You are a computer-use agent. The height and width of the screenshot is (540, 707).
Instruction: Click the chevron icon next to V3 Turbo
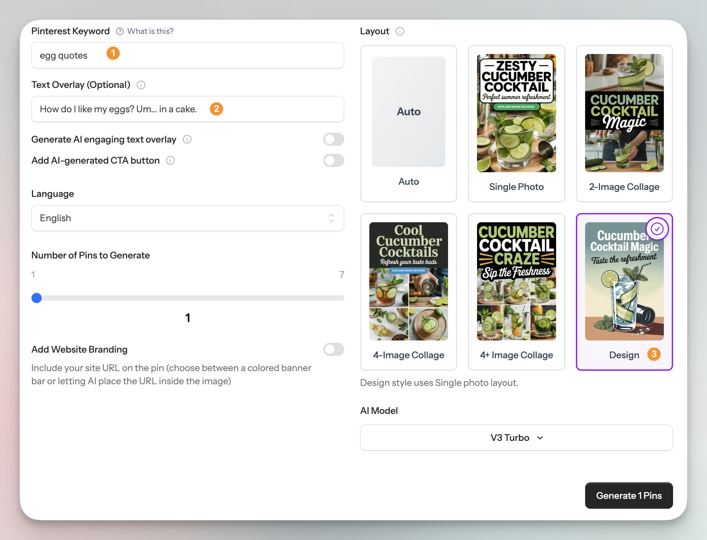pyautogui.click(x=540, y=438)
